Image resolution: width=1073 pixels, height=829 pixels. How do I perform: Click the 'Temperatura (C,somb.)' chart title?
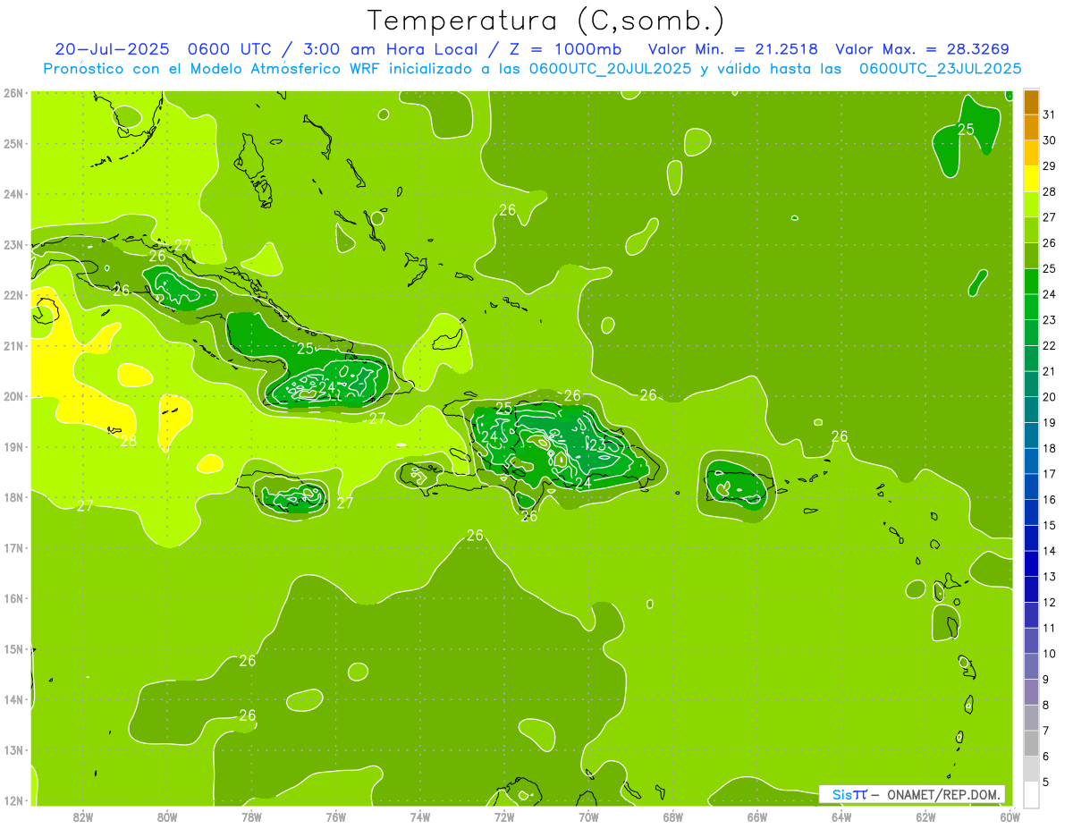(546, 21)
